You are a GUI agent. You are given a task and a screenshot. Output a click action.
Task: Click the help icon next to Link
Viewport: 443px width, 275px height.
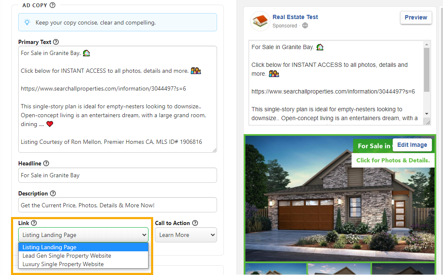click(x=34, y=223)
